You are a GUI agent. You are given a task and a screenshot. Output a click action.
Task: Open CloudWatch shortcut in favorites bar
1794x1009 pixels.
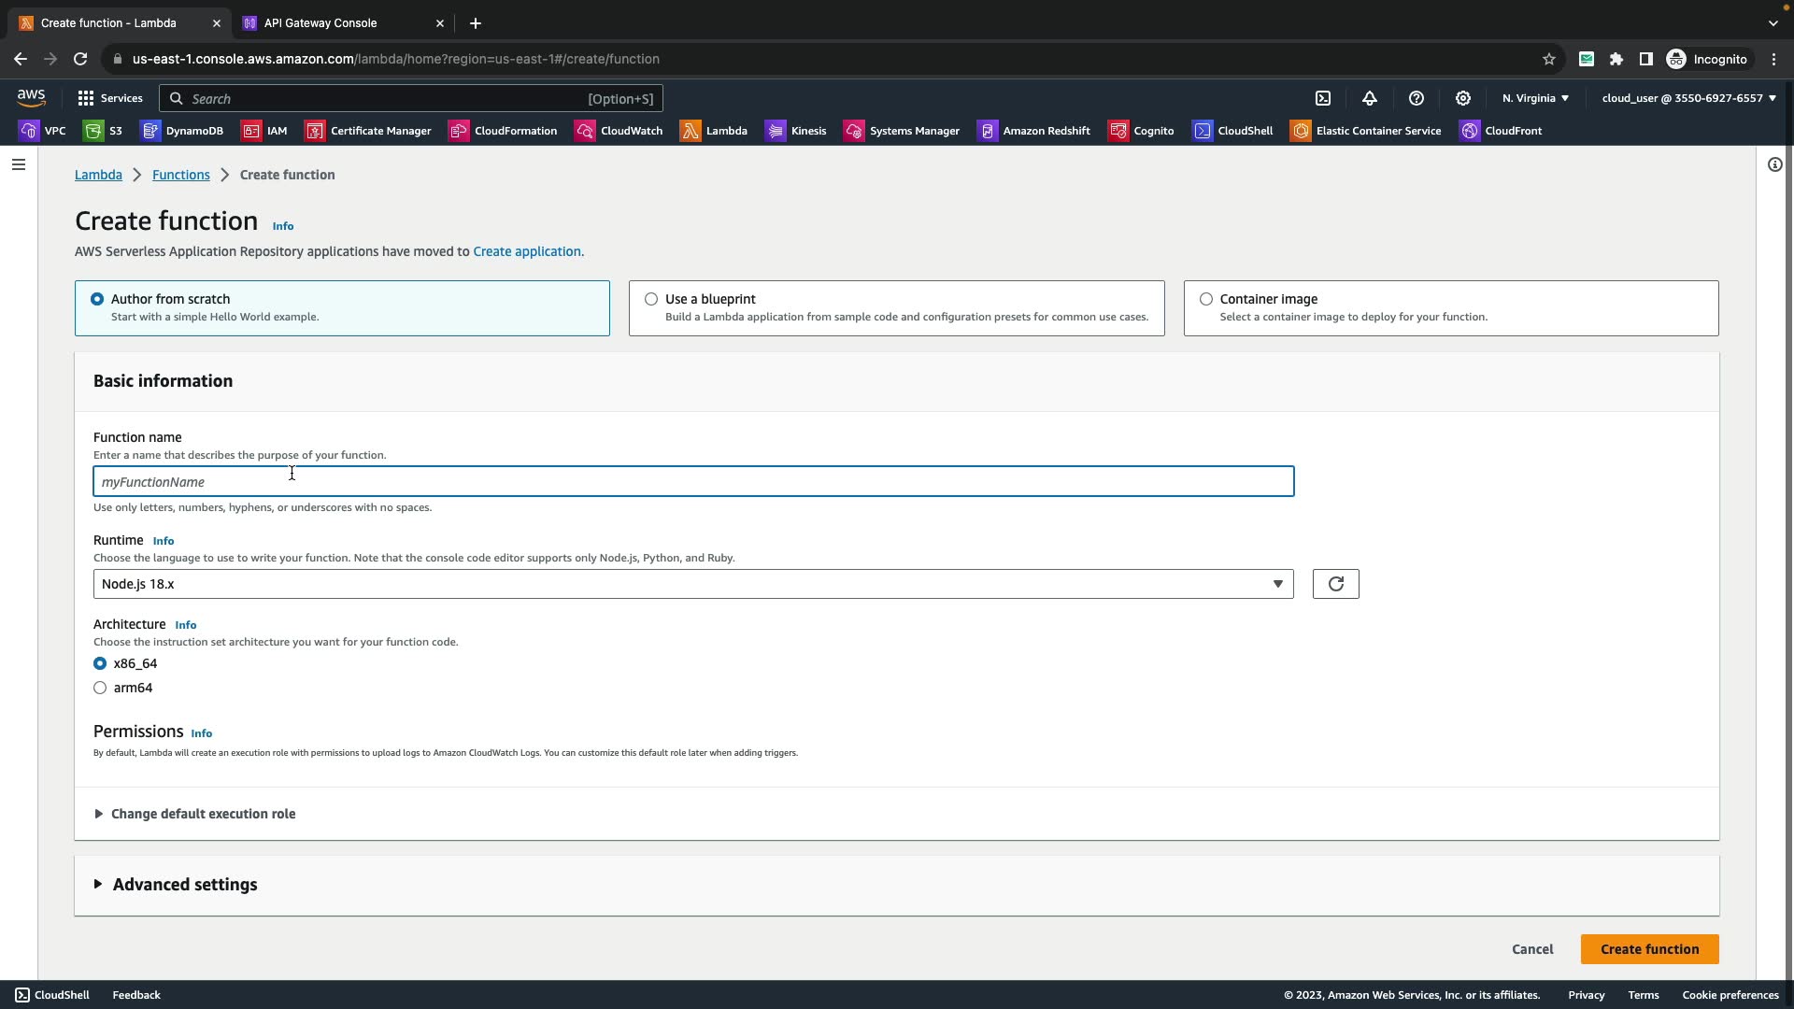[x=619, y=131]
